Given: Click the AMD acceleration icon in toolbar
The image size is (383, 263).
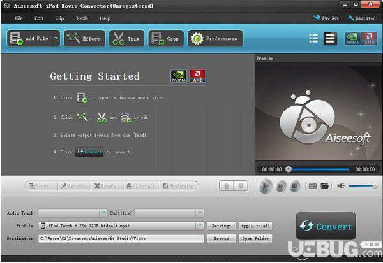Looking at the screenshot, I should coord(369,38).
